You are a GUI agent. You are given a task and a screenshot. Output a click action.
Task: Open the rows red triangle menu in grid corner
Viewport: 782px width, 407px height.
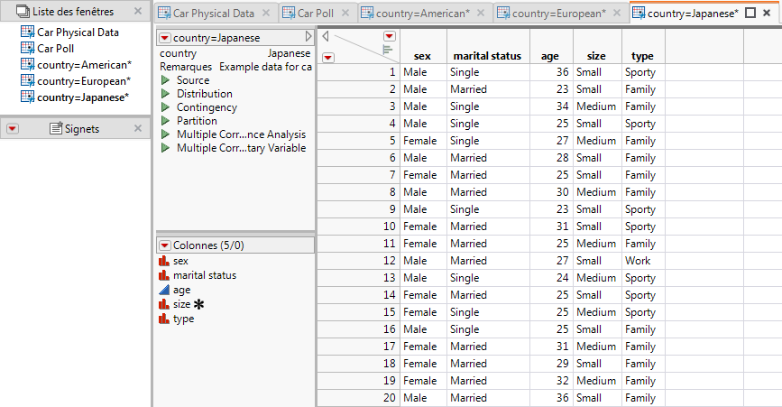[327, 57]
